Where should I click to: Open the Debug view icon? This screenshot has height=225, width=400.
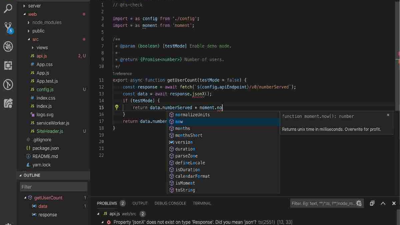(x=8, y=47)
